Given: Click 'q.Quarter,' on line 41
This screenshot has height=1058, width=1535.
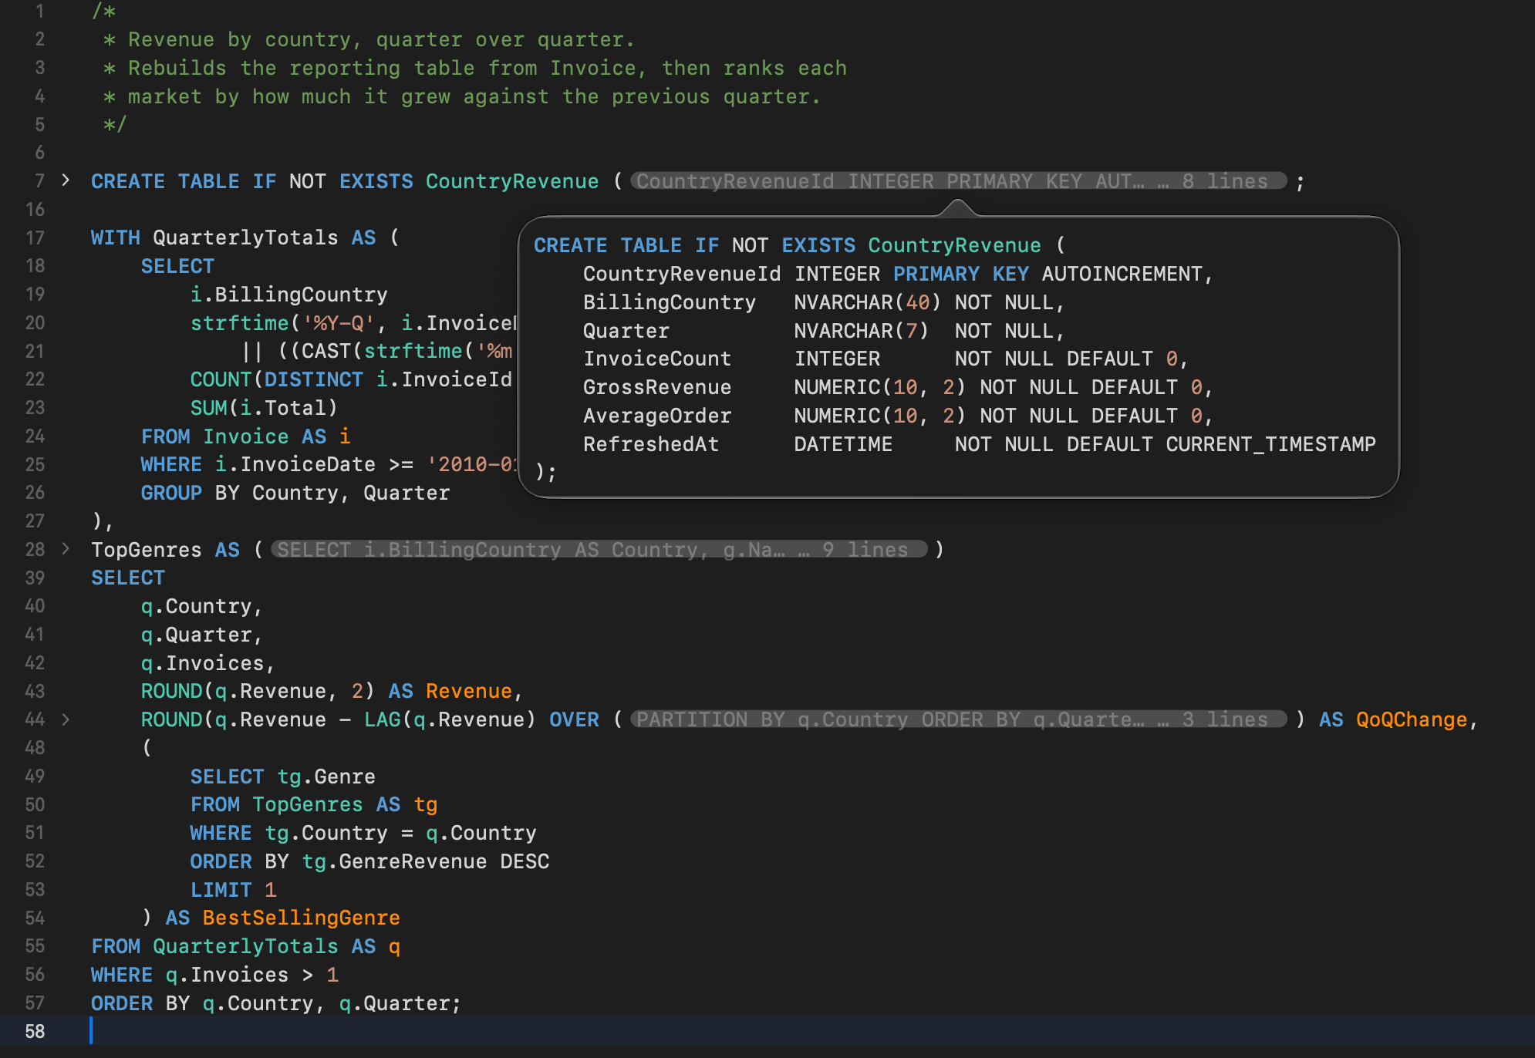Looking at the screenshot, I should (202, 635).
